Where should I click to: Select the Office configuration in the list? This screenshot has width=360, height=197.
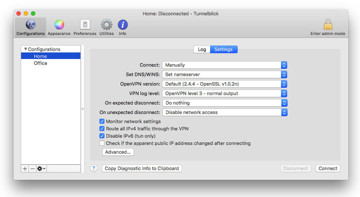tap(40, 63)
